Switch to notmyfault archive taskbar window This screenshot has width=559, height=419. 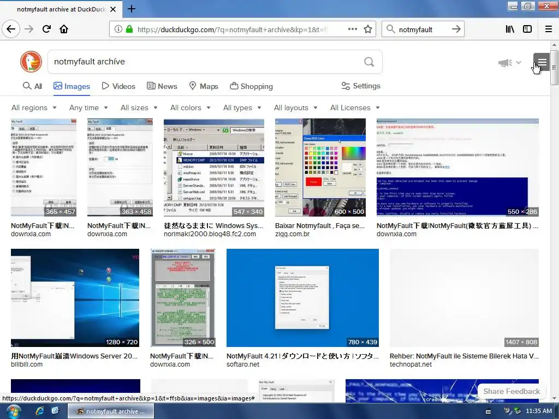(111, 411)
